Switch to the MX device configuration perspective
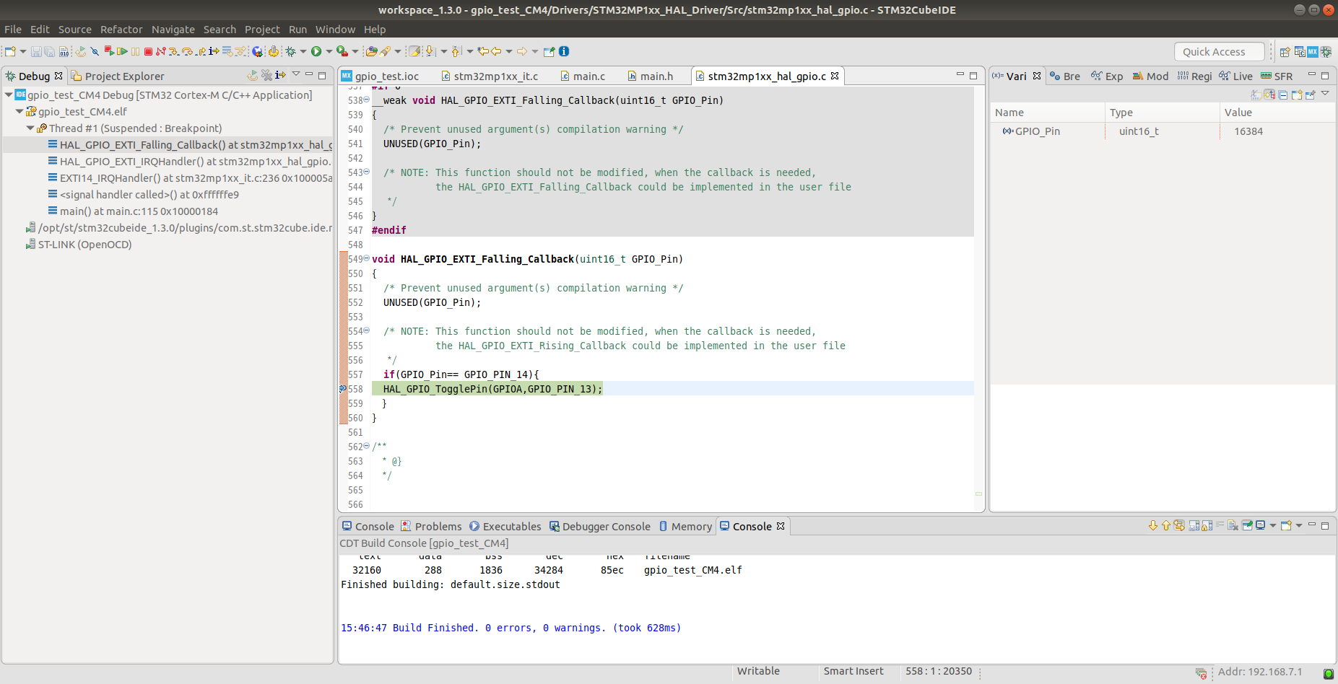Screen dimensions: 1338x684 pyautogui.click(x=1313, y=52)
